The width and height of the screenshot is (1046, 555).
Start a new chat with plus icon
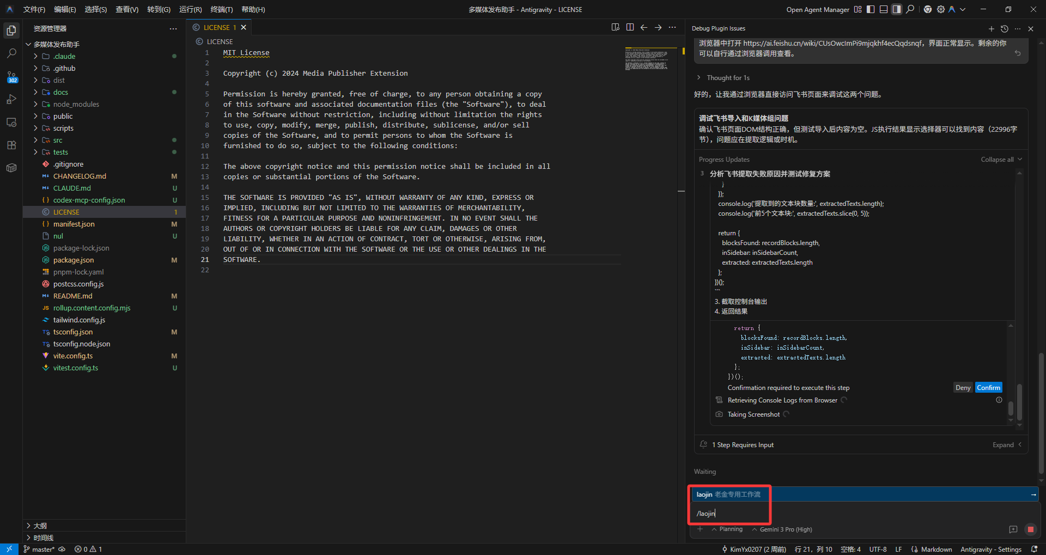[x=992, y=28]
